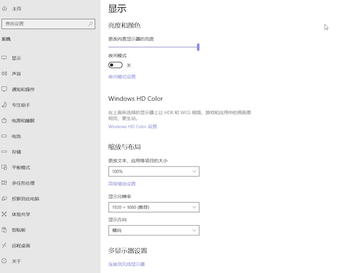
Task: Select 多任务处理 in the sidebar
Action: pos(23,183)
